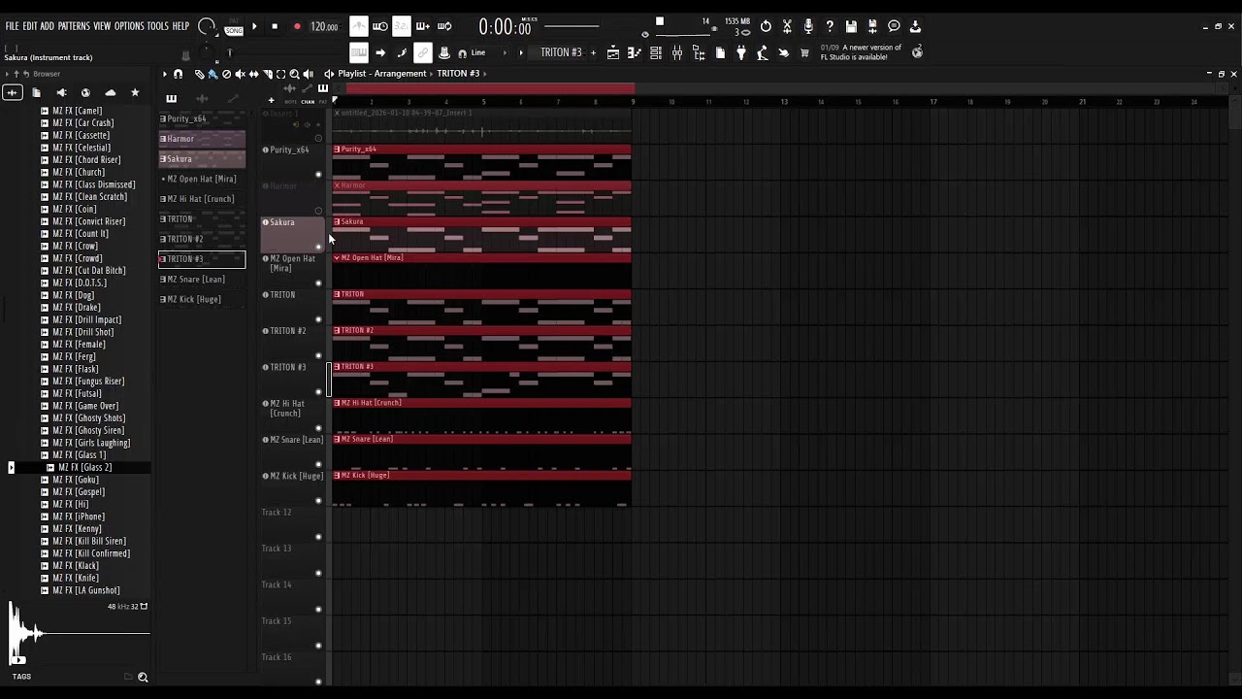Open the HELP menu
The height and width of the screenshot is (699, 1242).
click(x=180, y=26)
